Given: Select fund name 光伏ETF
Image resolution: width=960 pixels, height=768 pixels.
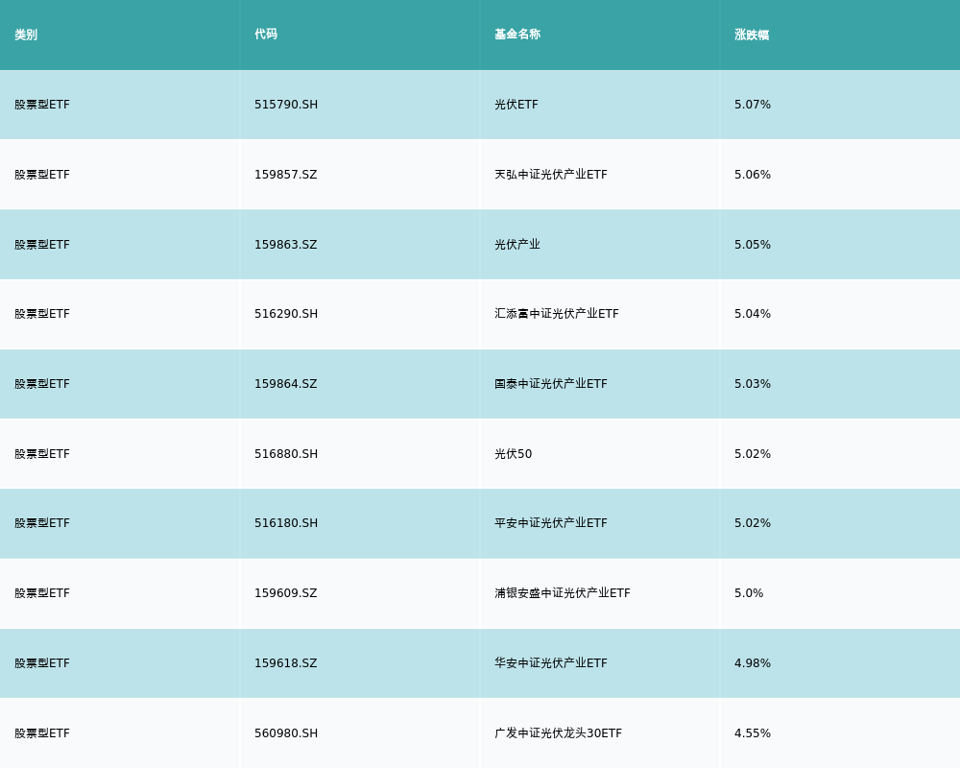Looking at the screenshot, I should (x=516, y=105).
